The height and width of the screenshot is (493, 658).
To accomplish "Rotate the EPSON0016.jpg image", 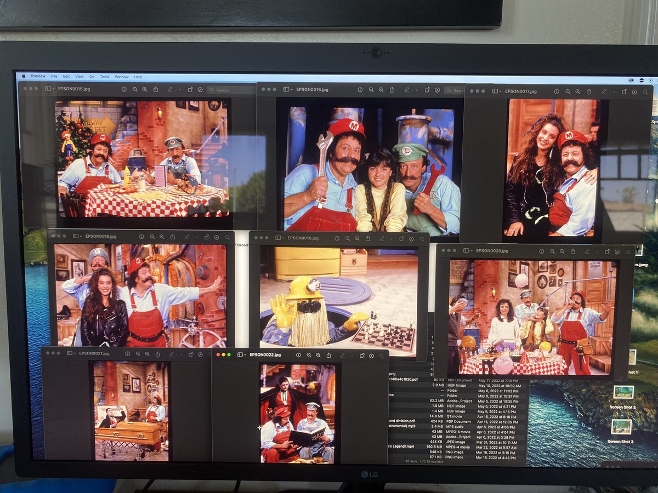I will click(x=427, y=90).
